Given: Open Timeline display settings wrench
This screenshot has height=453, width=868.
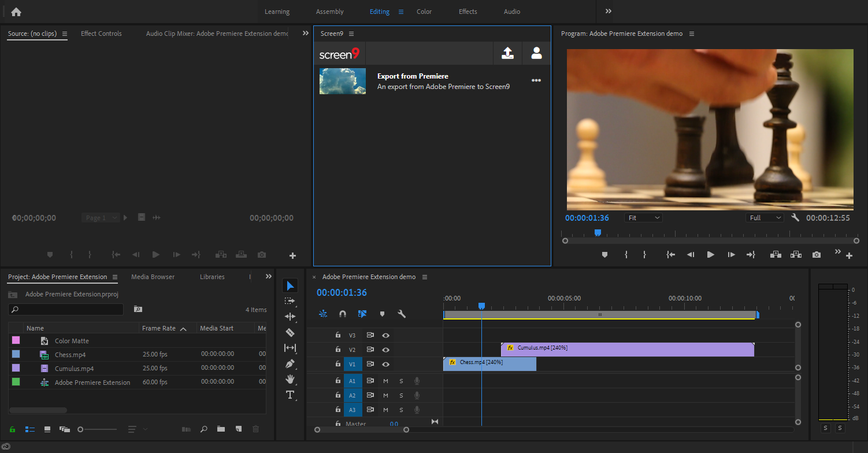Looking at the screenshot, I should [402, 314].
